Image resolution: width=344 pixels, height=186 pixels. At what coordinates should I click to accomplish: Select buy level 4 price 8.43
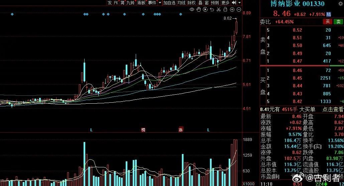point(298,93)
